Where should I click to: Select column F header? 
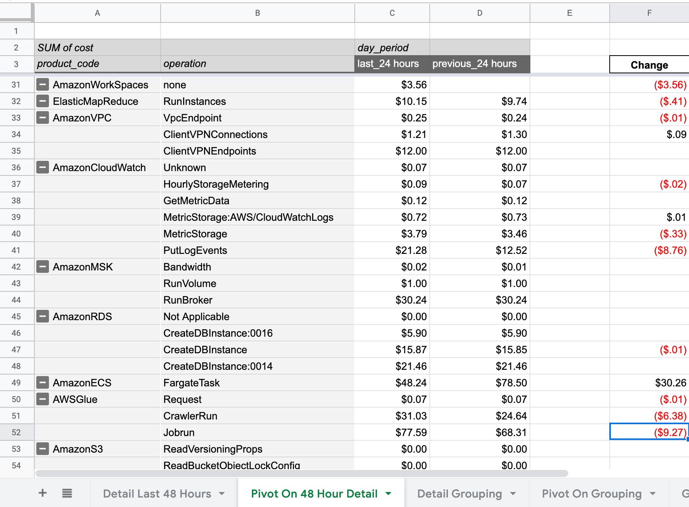point(650,13)
